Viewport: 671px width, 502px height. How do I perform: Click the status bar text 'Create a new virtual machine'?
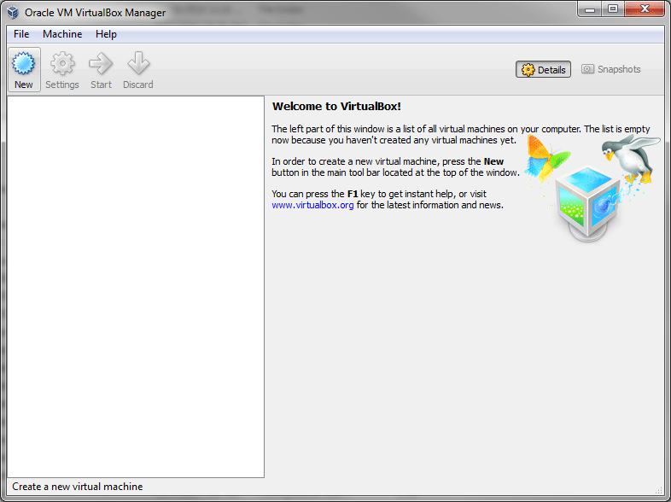tap(78, 487)
